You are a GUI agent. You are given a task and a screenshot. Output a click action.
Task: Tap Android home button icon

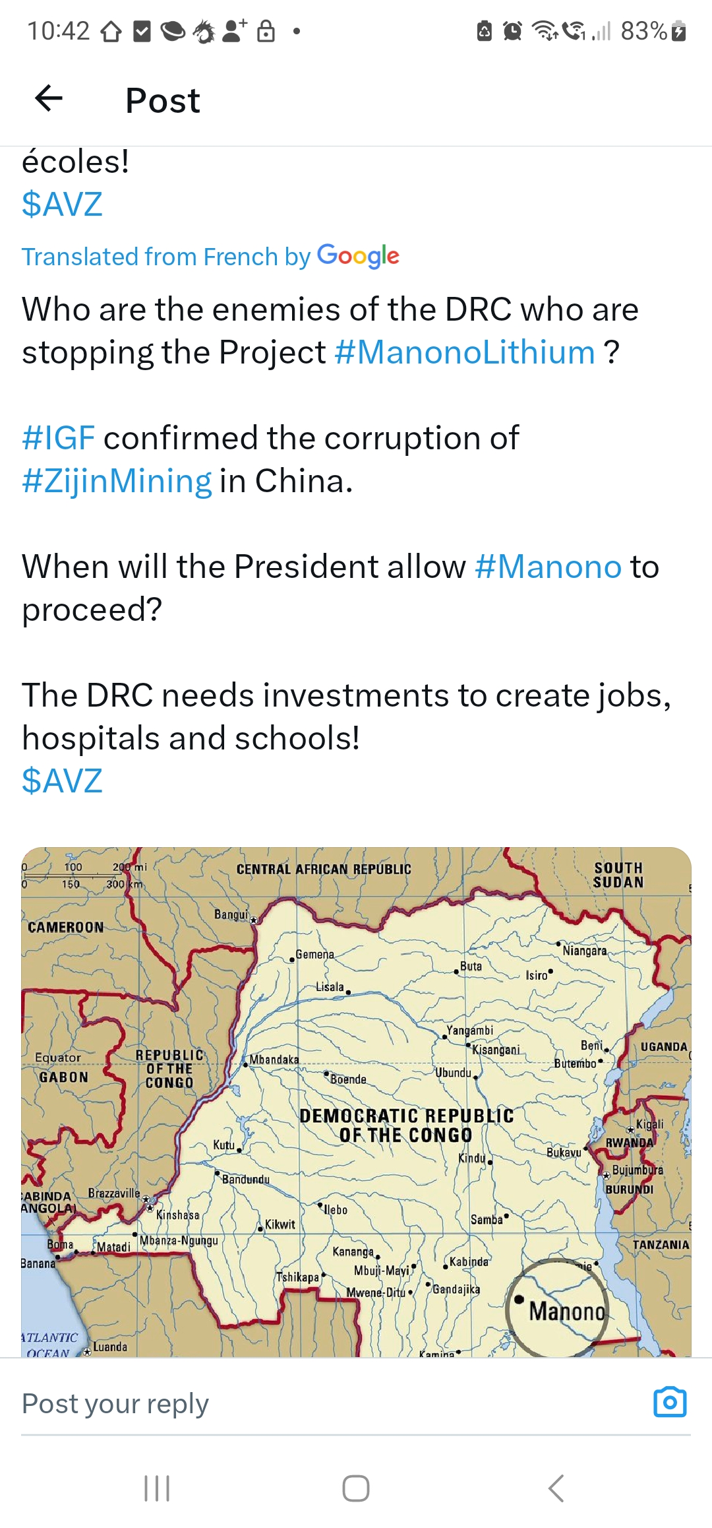(x=356, y=1488)
